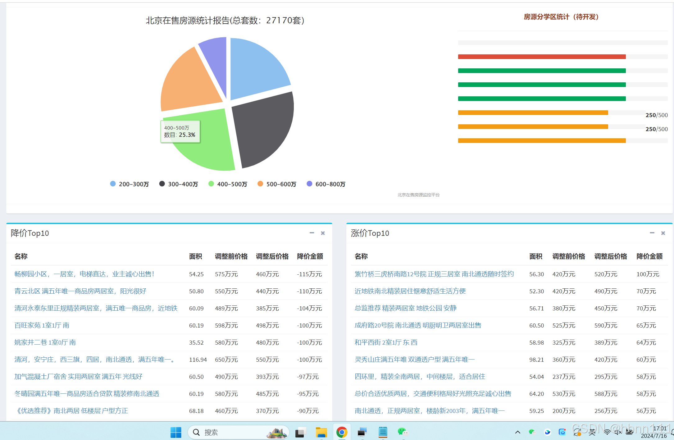Open File Explorer in the taskbar
Image resolution: width=674 pixels, height=440 pixels.
[x=321, y=432]
